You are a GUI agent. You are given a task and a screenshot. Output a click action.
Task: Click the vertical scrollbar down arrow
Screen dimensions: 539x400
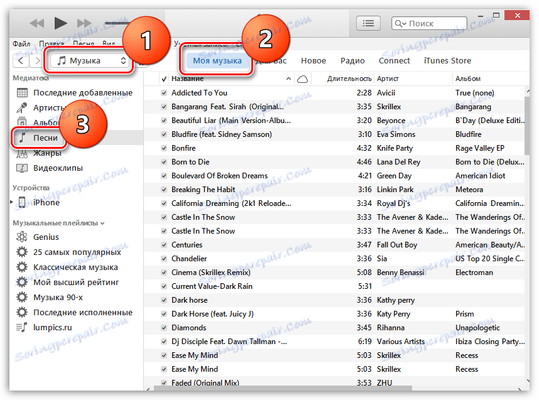point(528,381)
